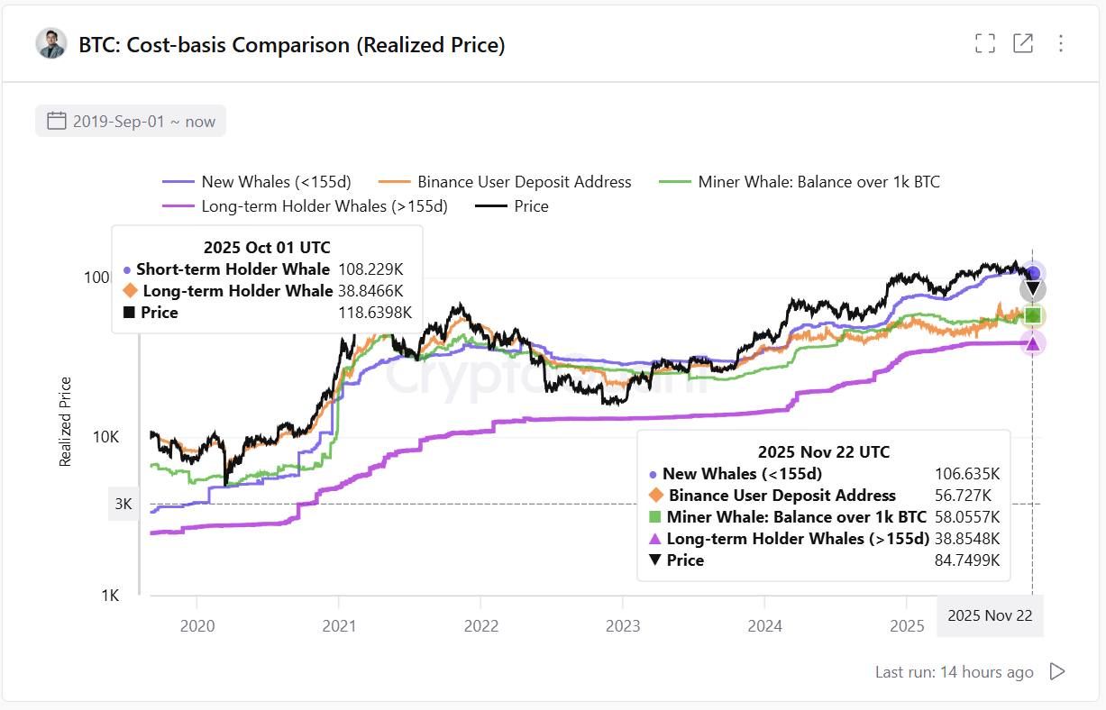The image size is (1106, 710).
Task: Click the magenta Long-term Holder triangle marker
Action: [1032, 342]
